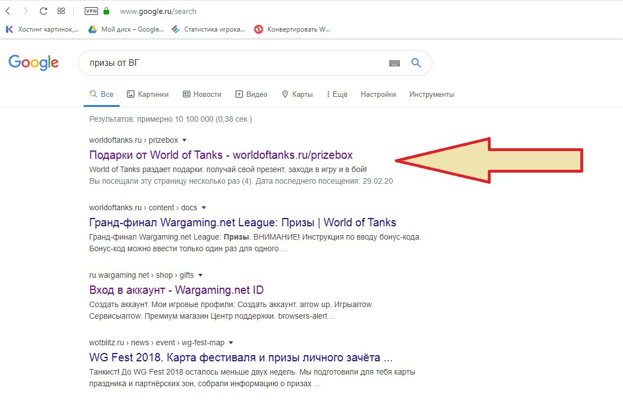Click the VPN badge in the toolbar
The width and height of the screenshot is (623, 405).
pyautogui.click(x=90, y=10)
